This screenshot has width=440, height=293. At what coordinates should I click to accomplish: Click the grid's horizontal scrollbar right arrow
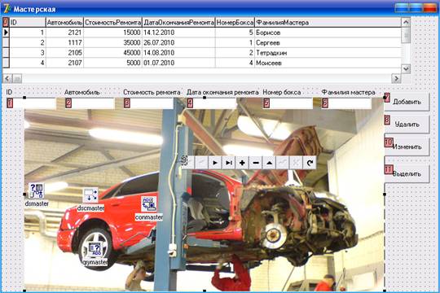pyautogui.click(x=396, y=78)
